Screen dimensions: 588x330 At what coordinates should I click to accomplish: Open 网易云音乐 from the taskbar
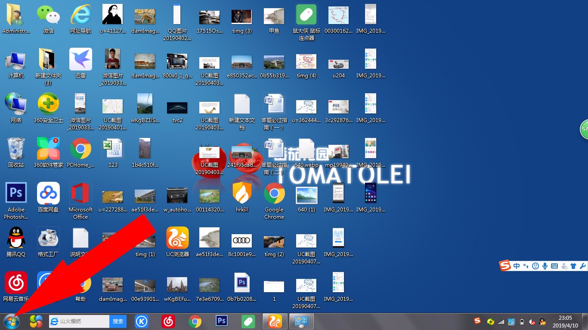click(168, 321)
